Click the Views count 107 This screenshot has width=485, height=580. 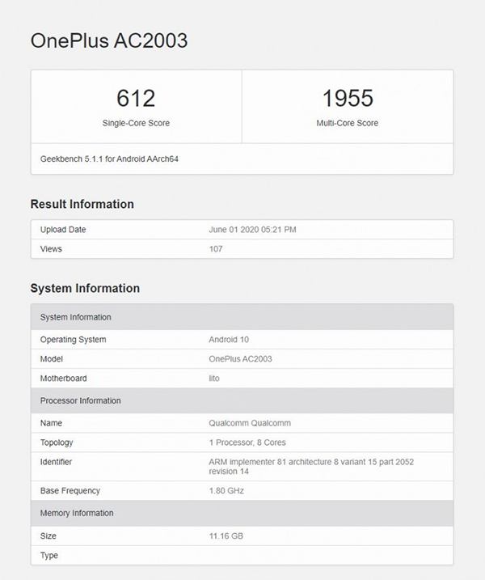[215, 249]
